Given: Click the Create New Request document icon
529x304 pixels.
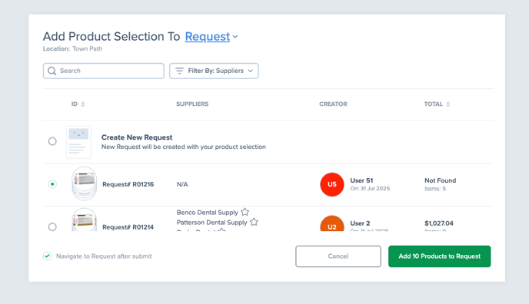Looking at the screenshot, I should [78, 142].
